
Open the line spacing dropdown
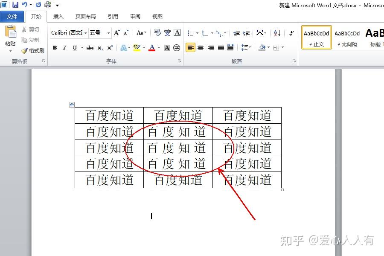(x=246, y=47)
